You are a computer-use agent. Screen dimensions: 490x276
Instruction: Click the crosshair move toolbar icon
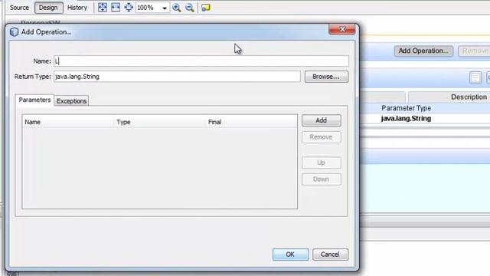point(129,8)
